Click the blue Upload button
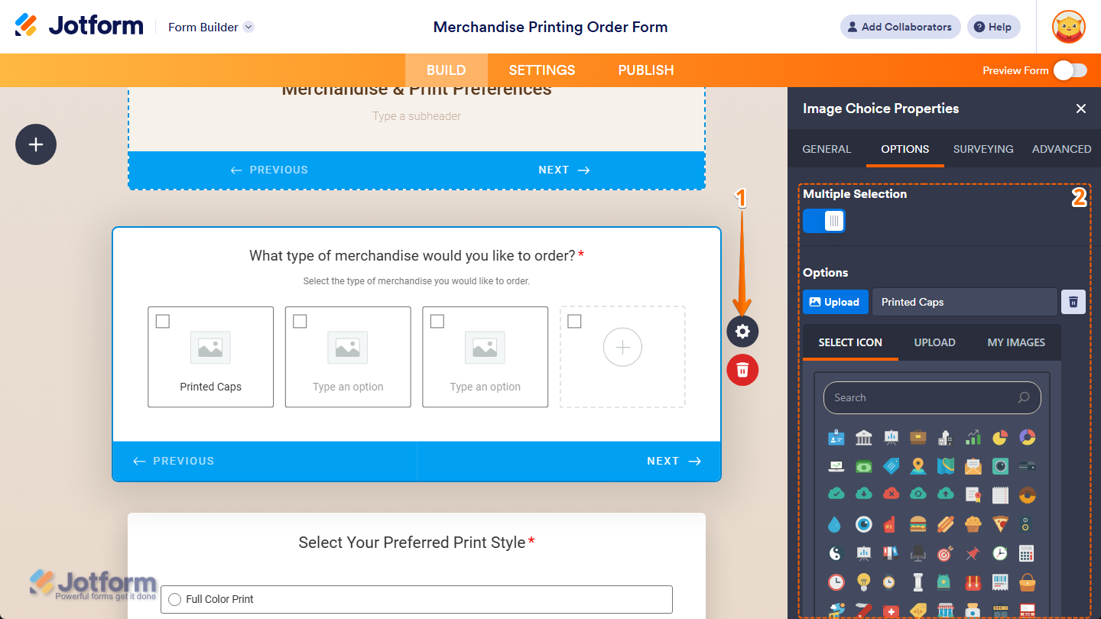The image size is (1101, 619). click(836, 302)
